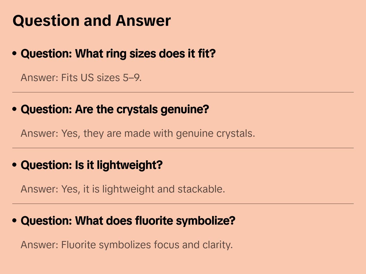This screenshot has width=366, height=274.
Task: Click the divider line below the ring sizes answer
Action: [x=183, y=92]
